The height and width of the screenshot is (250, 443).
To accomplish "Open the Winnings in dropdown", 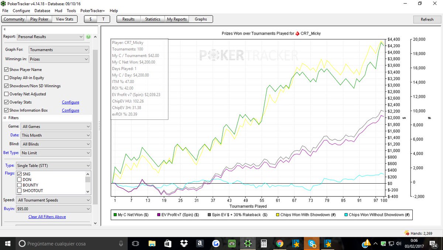I will [x=59, y=59].
